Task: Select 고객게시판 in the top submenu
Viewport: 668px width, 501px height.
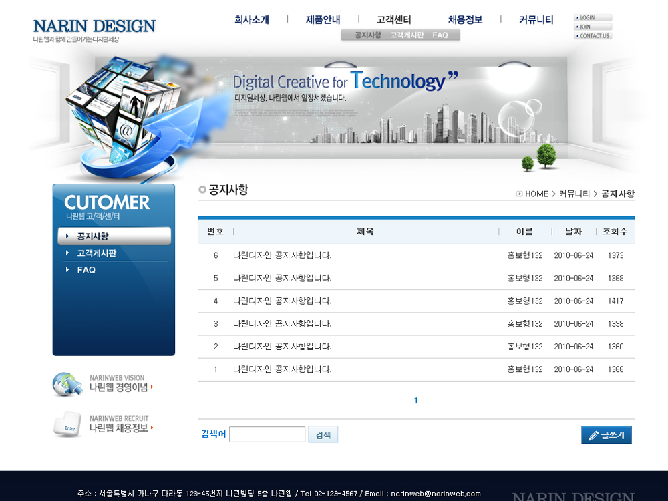Action: 407,35
